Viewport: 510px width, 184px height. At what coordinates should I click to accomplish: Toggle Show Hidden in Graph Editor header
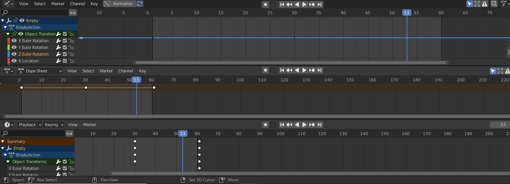[477, 4]
